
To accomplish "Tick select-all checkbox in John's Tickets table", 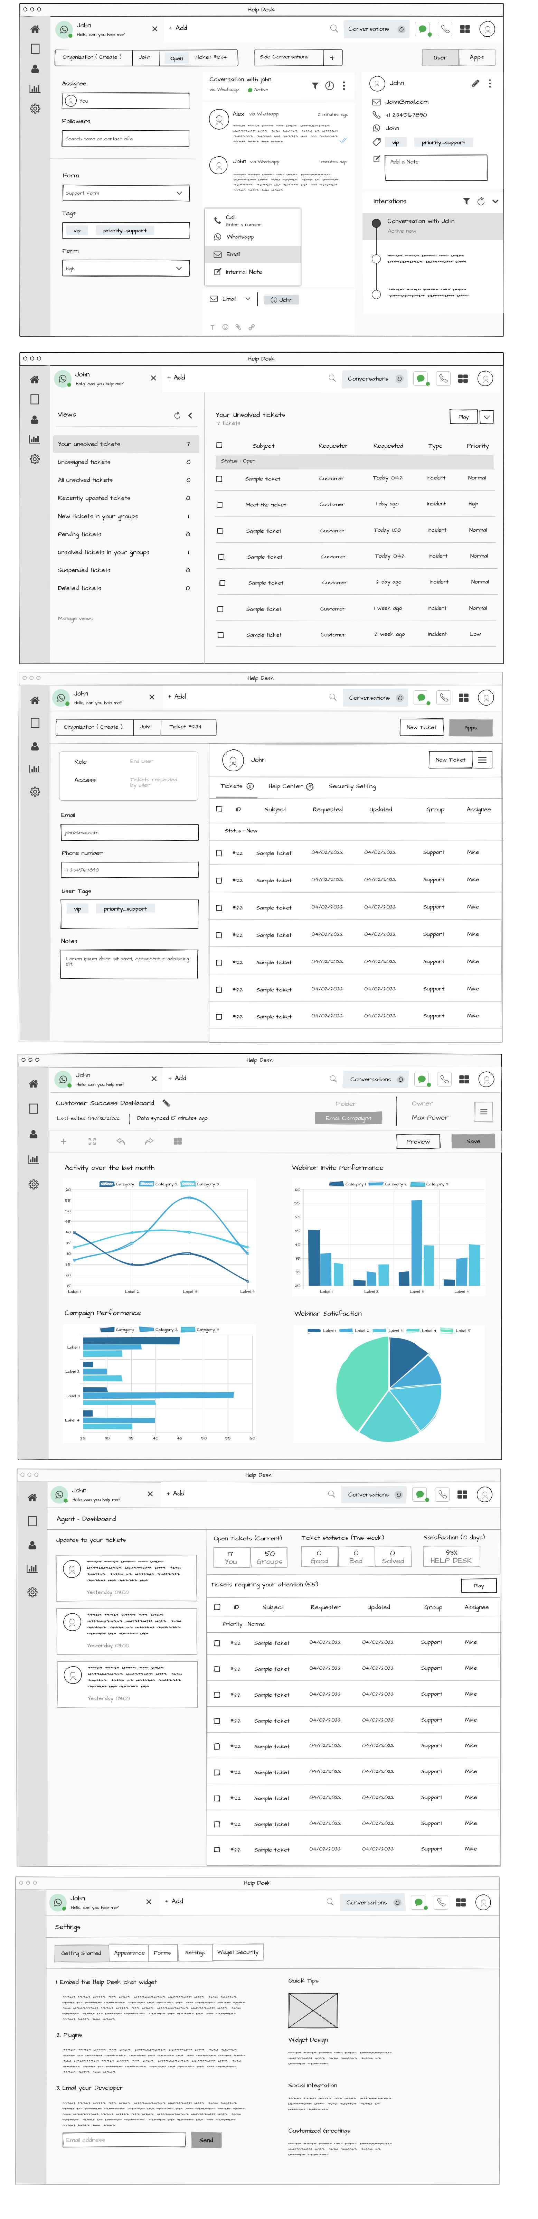I will (219, 810).
